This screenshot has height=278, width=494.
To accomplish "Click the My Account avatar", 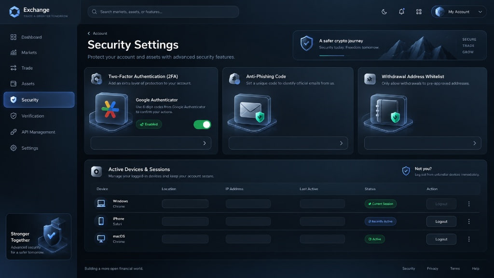I will 439,12.
